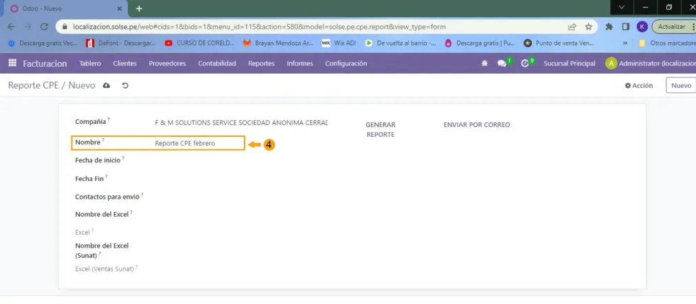Open the activities clock icon
This screenshot has height=304, width=696.
525,63
